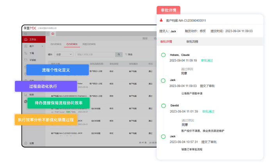Click the 工作台 home icon in sidebar

pyautogui.click(x=26, y=39)
